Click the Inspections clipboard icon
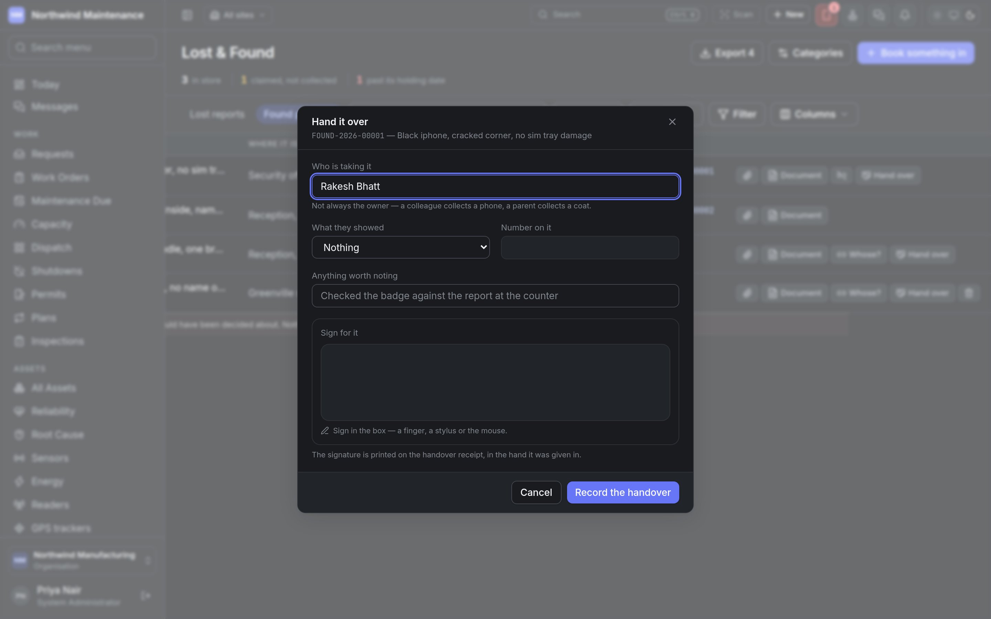Screen dimensions: 991x619 [x=19, y=341]
